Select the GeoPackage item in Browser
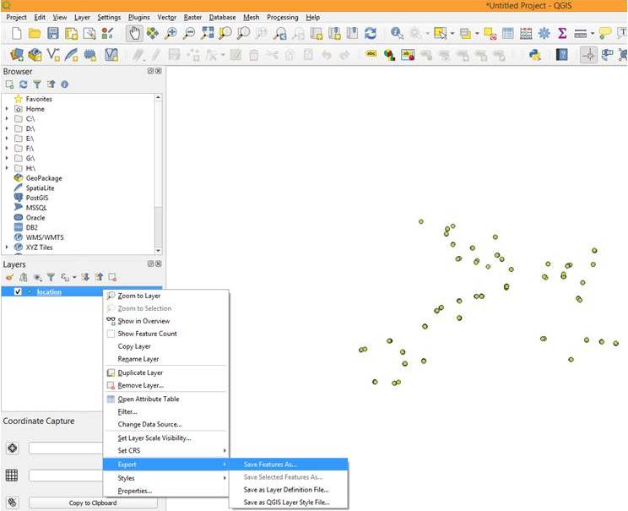 click(44, 178)
